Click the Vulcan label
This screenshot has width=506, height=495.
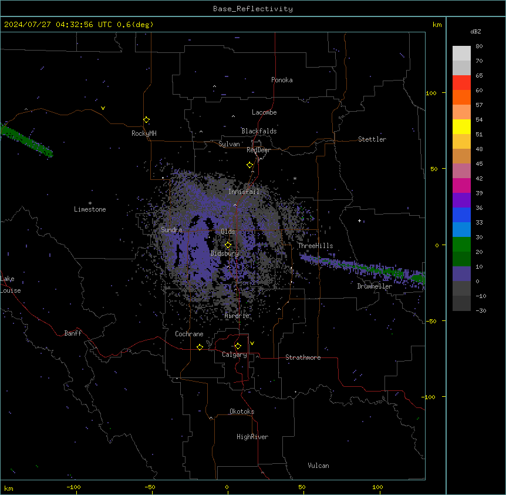point(319,466)
